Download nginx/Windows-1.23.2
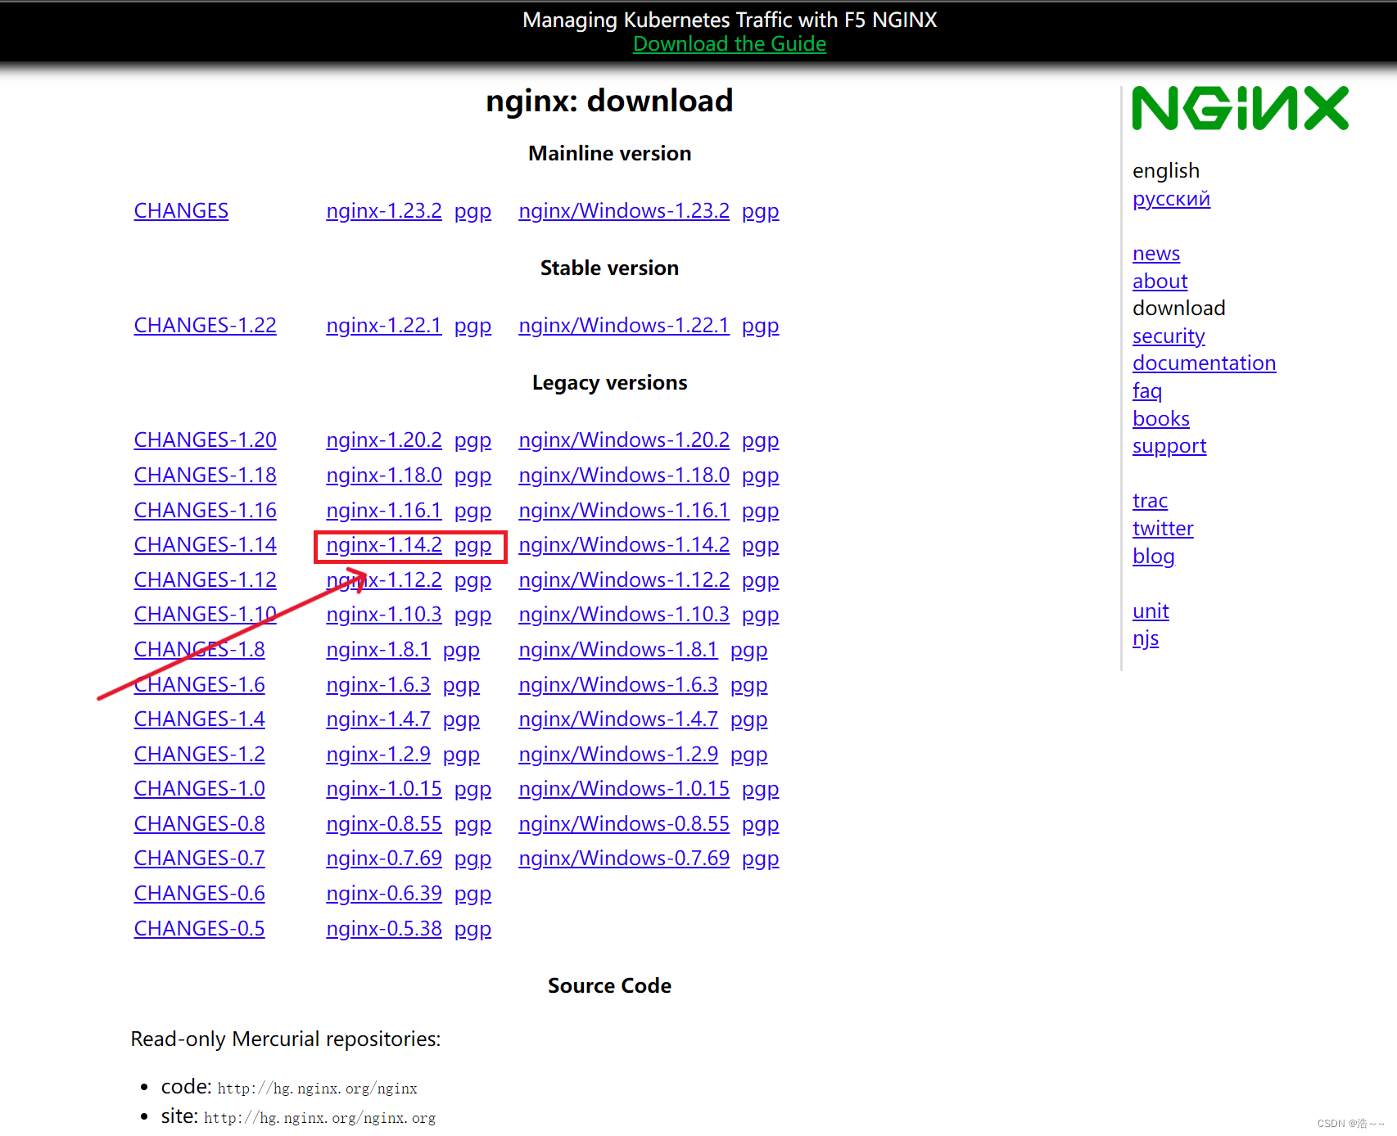This screenshot has height=1136, width=1397. click(x=623, y=210)
